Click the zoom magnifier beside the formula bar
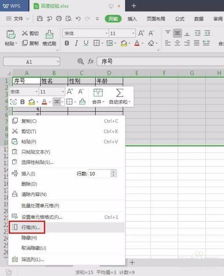Image resolution: width=224 pixels, height=276 pixels. [x=80, y=61]
